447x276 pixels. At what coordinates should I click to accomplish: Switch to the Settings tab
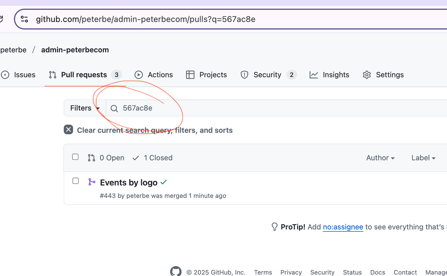click(383, 75)
